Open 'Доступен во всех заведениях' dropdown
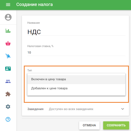Image resolution: width=131 pixels, height=131 pixels. point(71,109)
